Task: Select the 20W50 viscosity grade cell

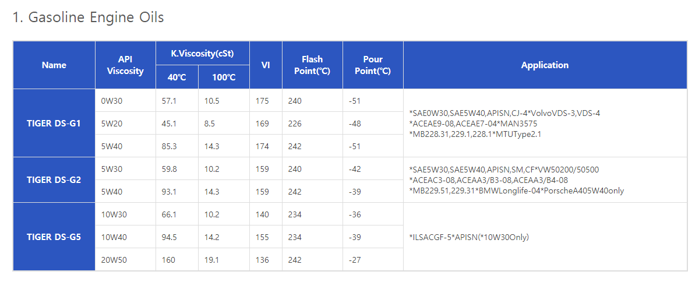Action: (114, 260)
